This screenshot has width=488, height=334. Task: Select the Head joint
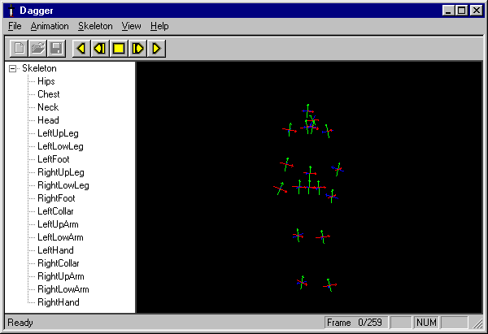coord(48,120)
